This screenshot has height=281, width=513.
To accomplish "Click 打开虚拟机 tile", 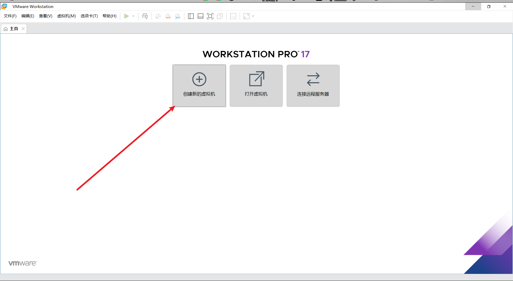I will click(x=256, y=86).
